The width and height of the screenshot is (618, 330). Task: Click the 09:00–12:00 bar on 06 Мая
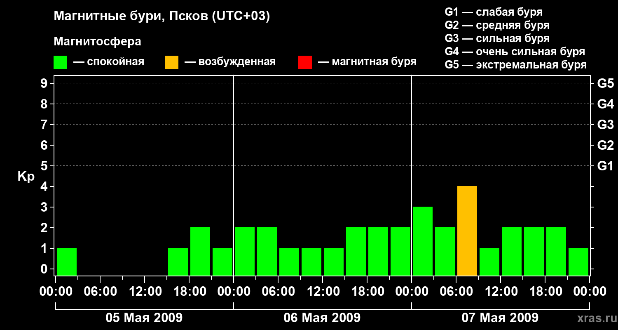(x=311, y=262)
